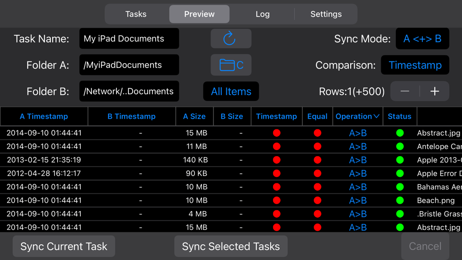This screenshot has width=462, height=260.
Task: Click the Rows:1(+500) label
Action: coord(352,91)
